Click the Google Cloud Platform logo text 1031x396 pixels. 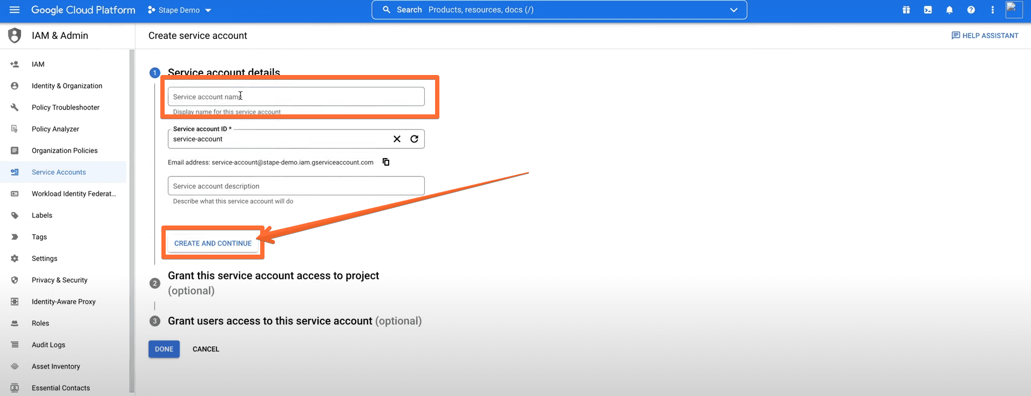tap(83, 10)
